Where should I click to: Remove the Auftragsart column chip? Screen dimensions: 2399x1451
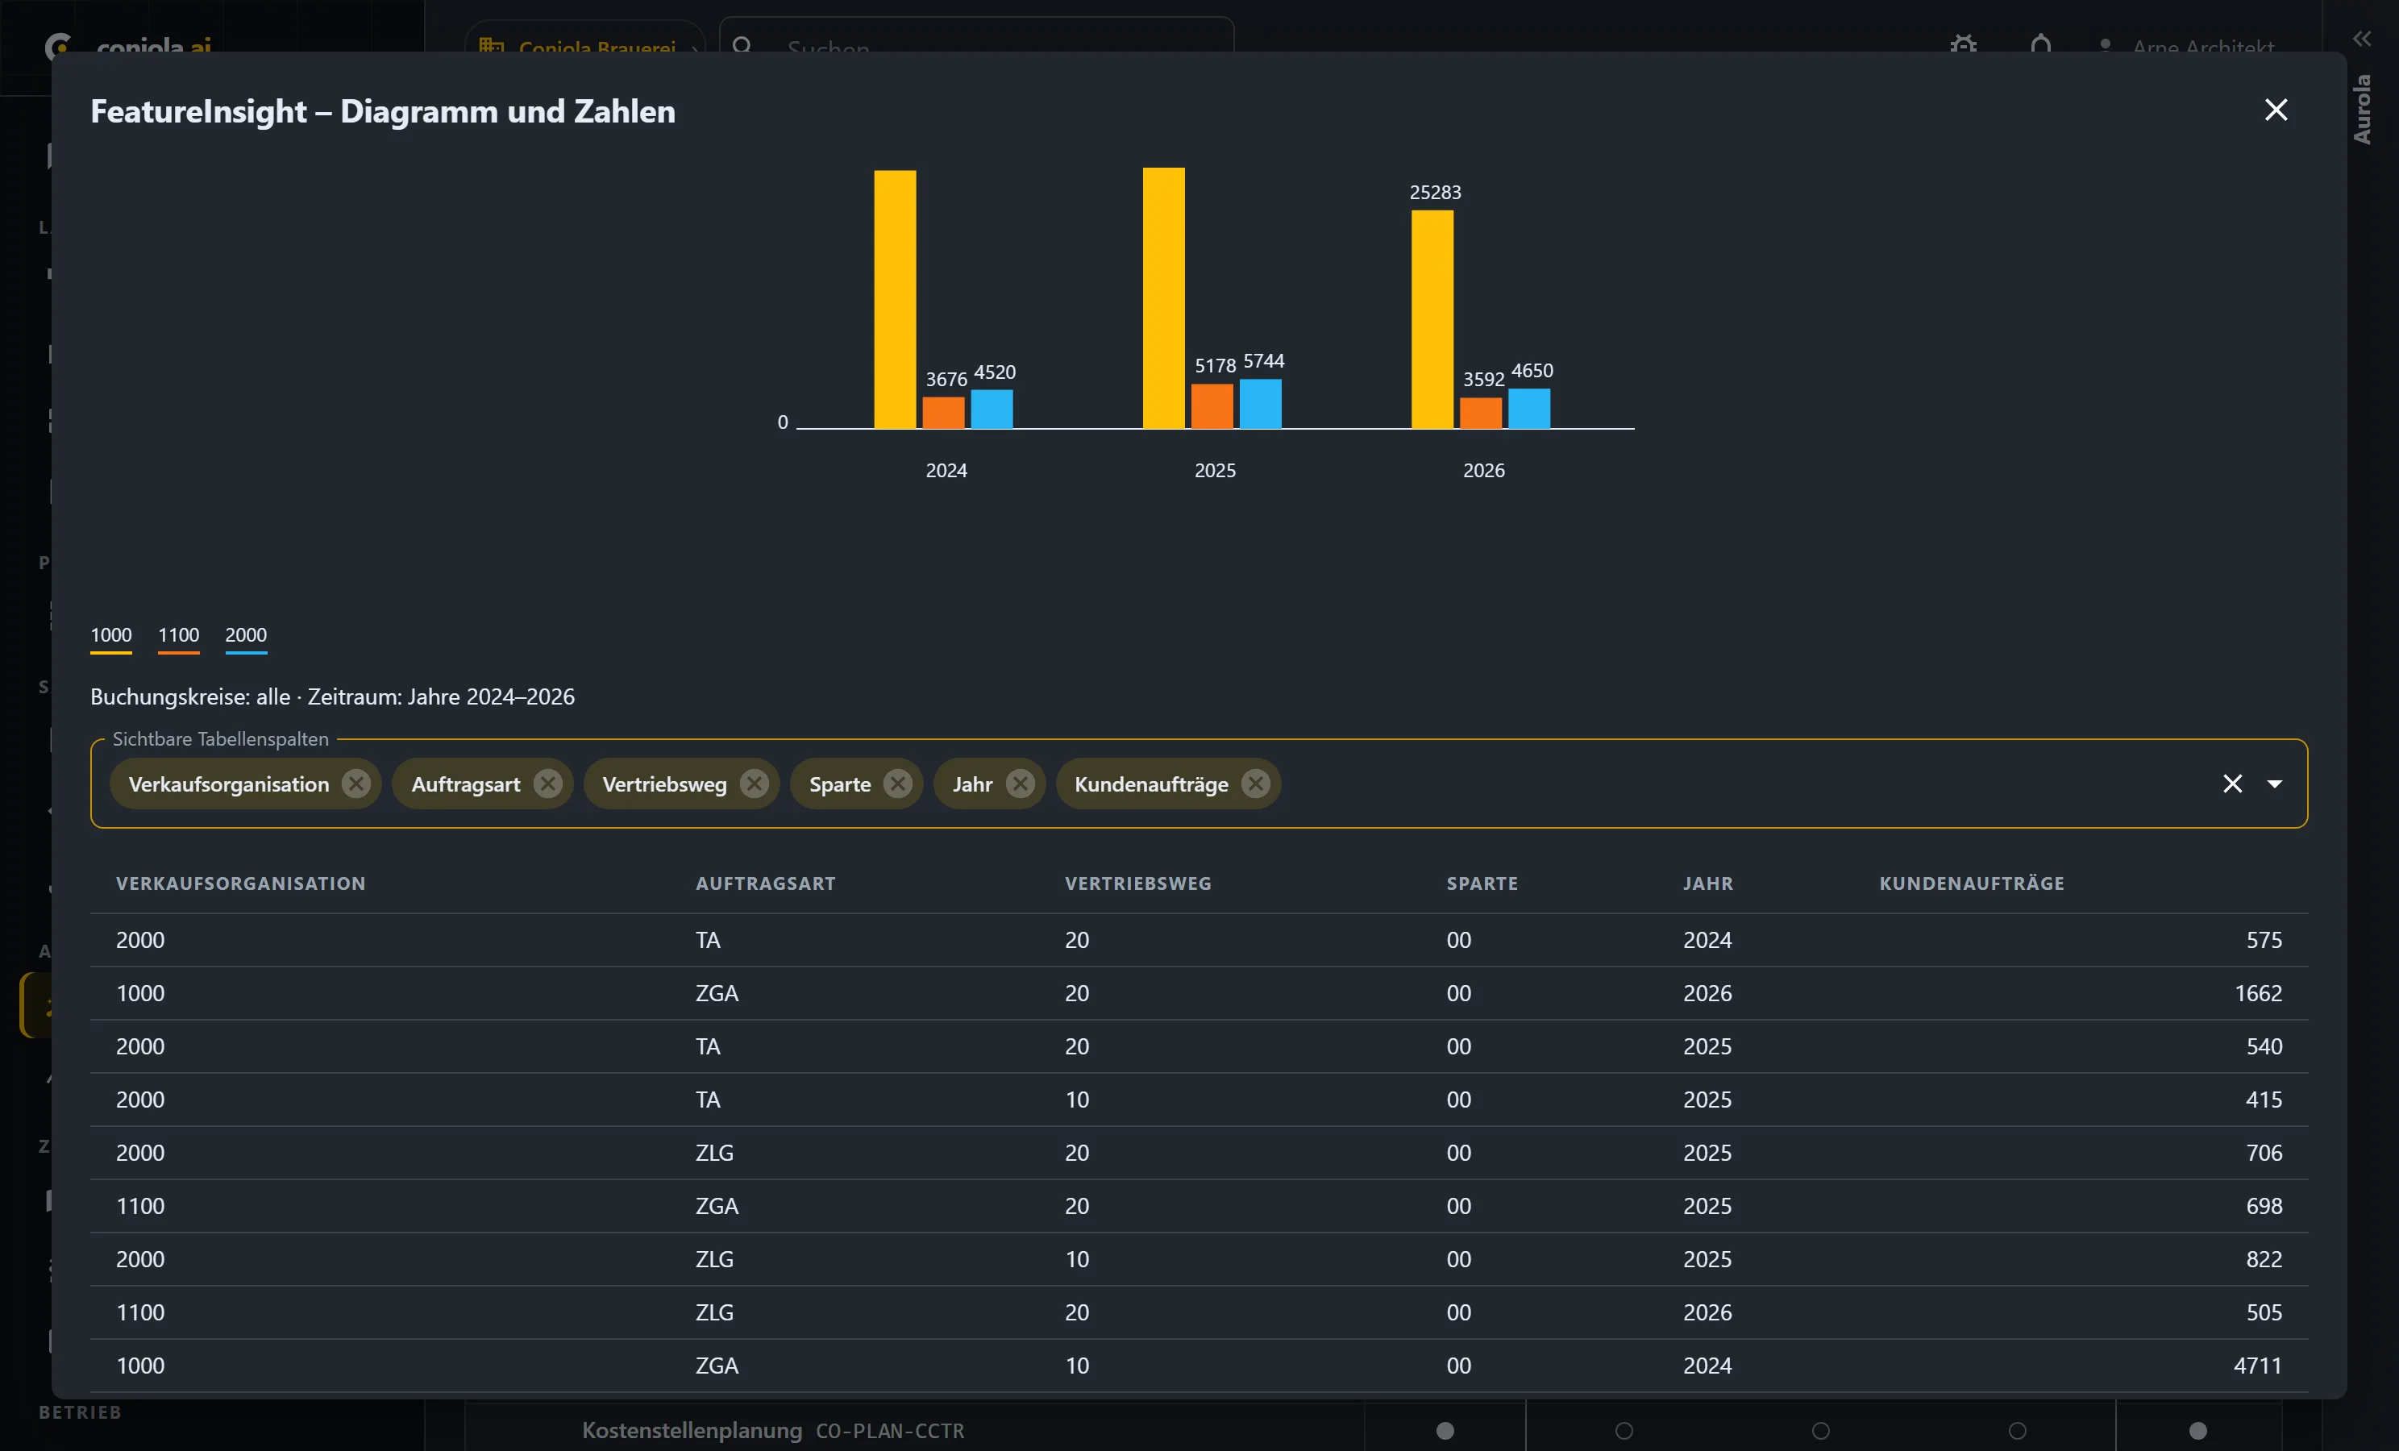[x=548, y=784]
